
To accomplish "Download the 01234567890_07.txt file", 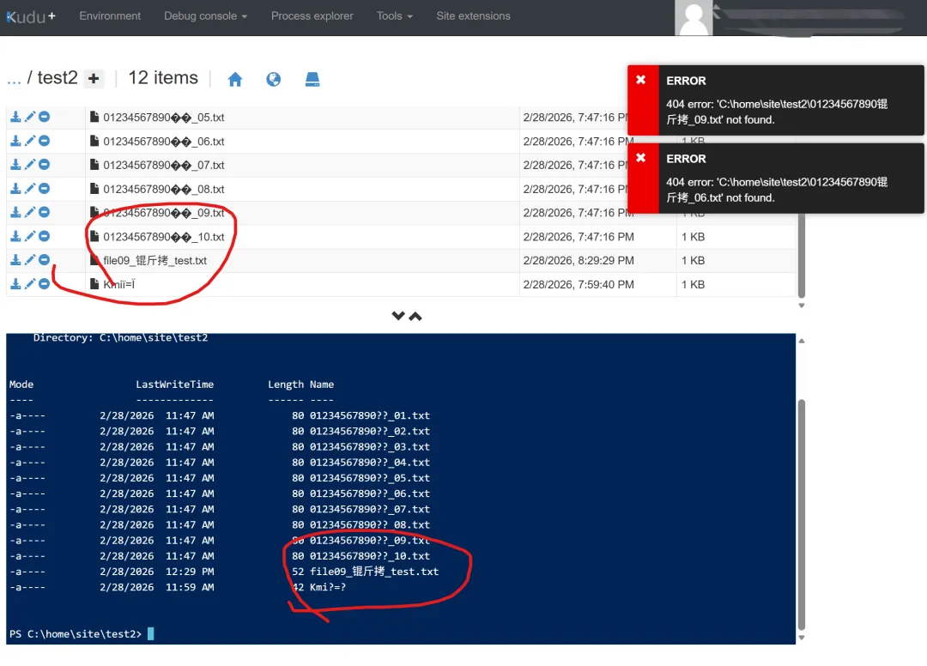I will (x=15, y=164).
